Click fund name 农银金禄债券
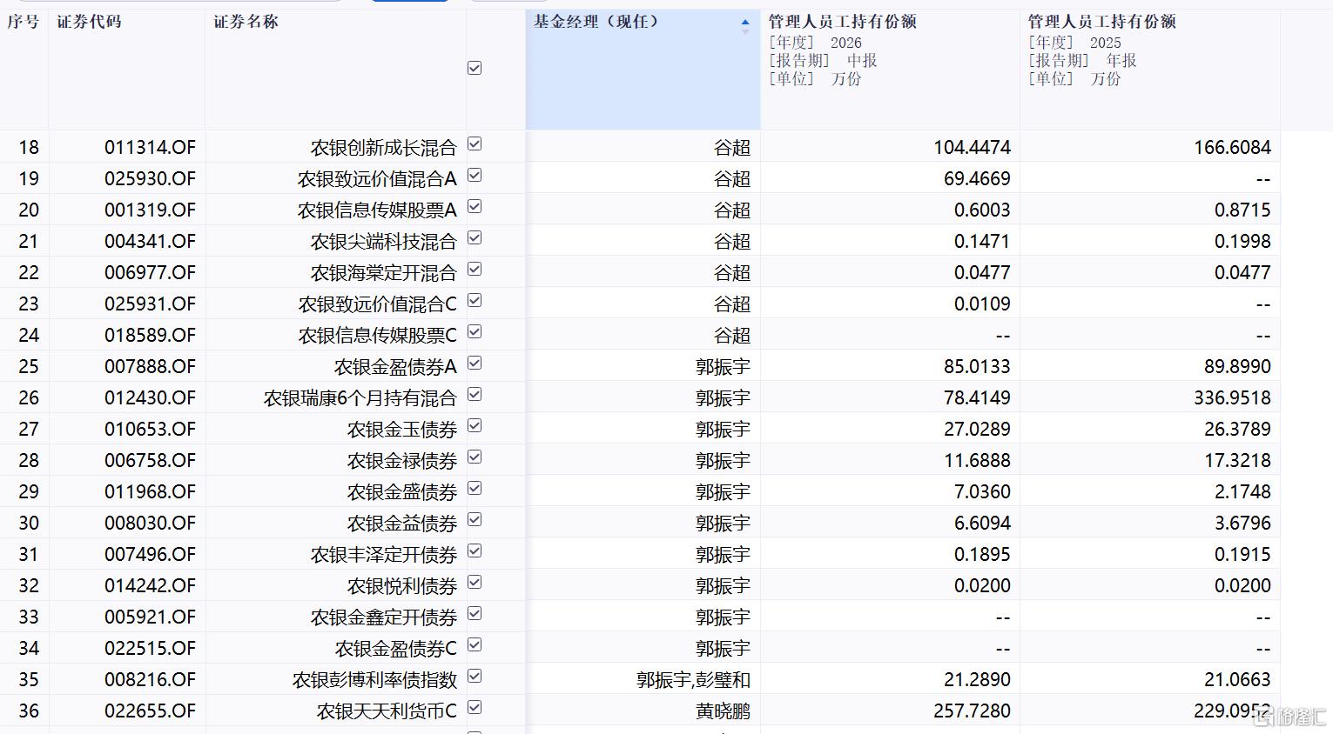Image resolution: width=1333 pixels, height=734 pixels. click(402, 461)
